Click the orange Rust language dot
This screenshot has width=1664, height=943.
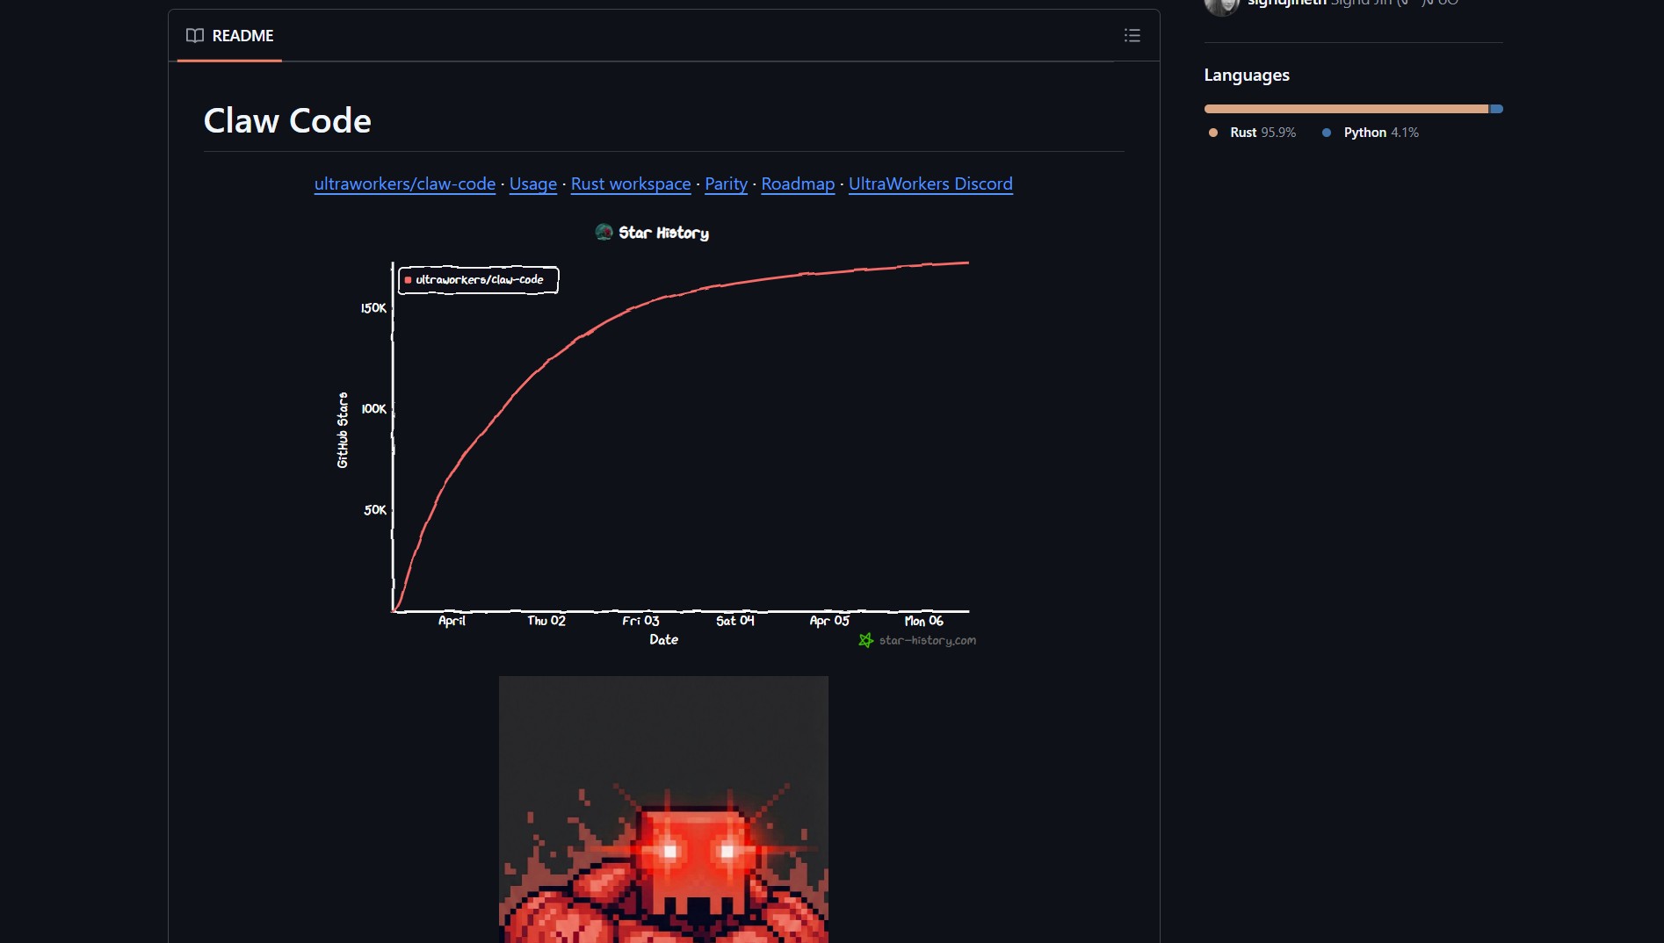point(1213,133)
